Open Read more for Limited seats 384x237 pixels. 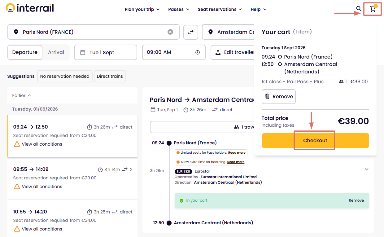point(237,153)
